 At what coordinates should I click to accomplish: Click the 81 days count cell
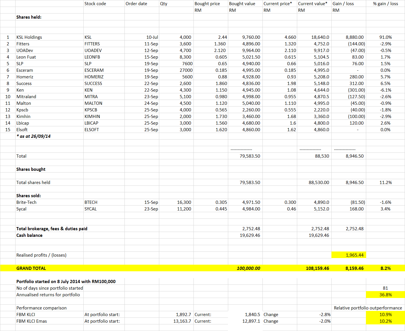385,288
